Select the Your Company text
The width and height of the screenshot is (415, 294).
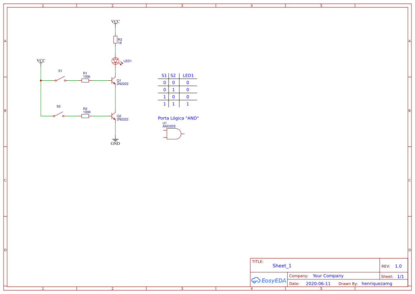(x=328, y=276)
